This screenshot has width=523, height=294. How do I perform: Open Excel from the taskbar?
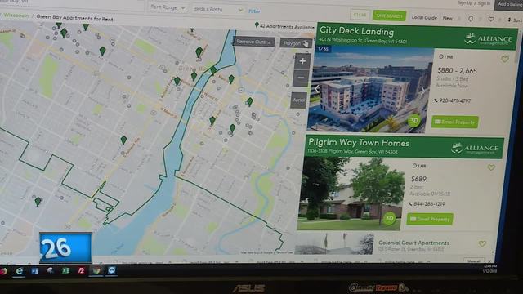pyautogui.click(x=65, y=270)
